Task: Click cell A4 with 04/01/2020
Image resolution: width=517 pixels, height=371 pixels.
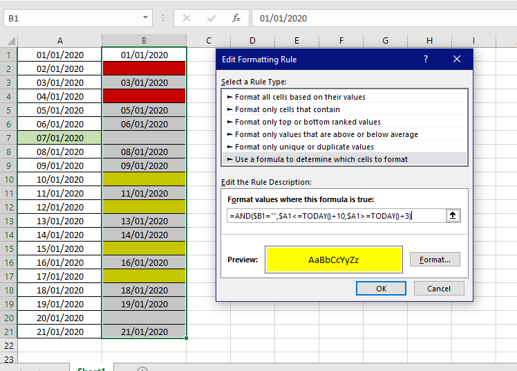Action: (x=59, y=96)
